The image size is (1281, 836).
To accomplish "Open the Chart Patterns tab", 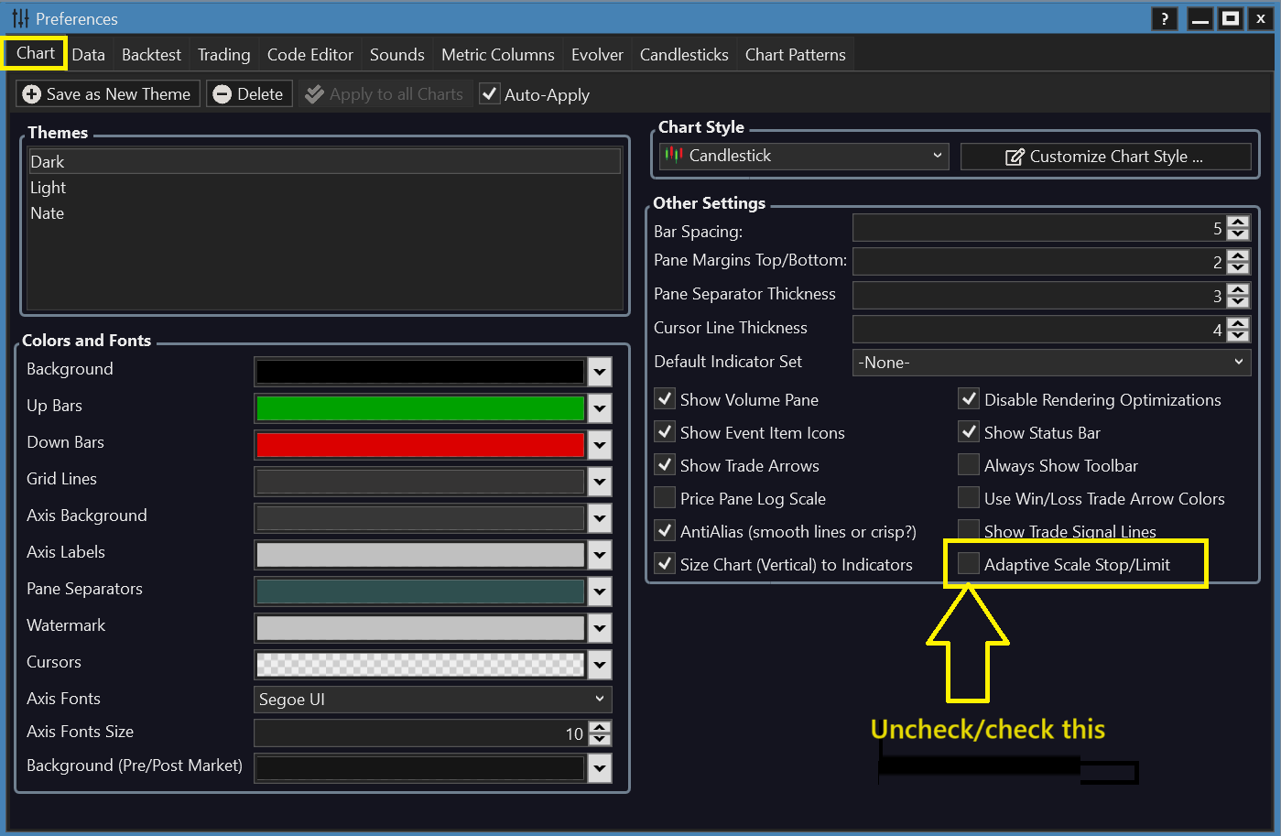I will (795, 55).
